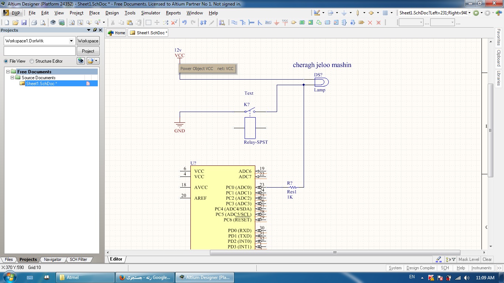
Task: Select Sheet1.SchDoc in the project tree
Action: pos(41,84)
